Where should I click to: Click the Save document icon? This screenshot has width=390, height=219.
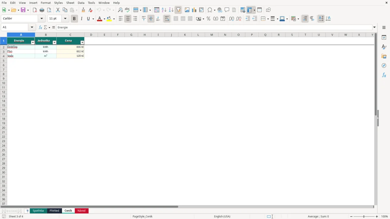pyautogui.click(x=23, y=10)
